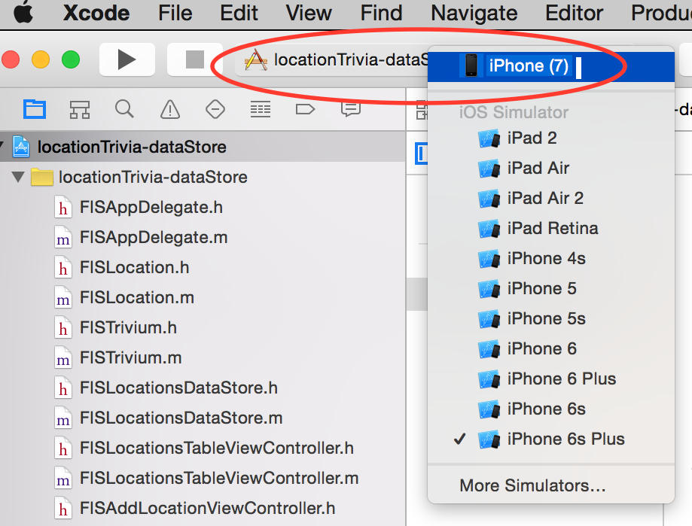The height and width of the screenshot is (526, 692).
Task: Collapse the locationTrivia-dataStore folder triangle
Action: [x=18, y=178]
